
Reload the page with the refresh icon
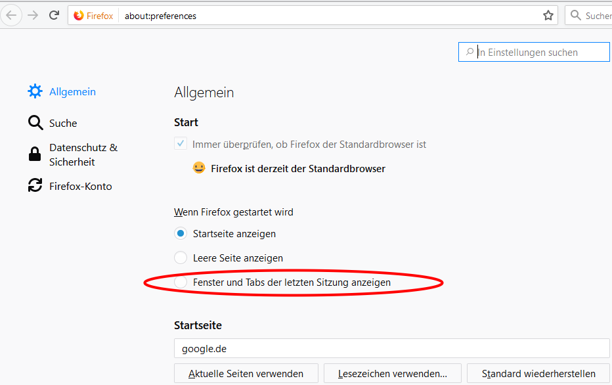55,15
